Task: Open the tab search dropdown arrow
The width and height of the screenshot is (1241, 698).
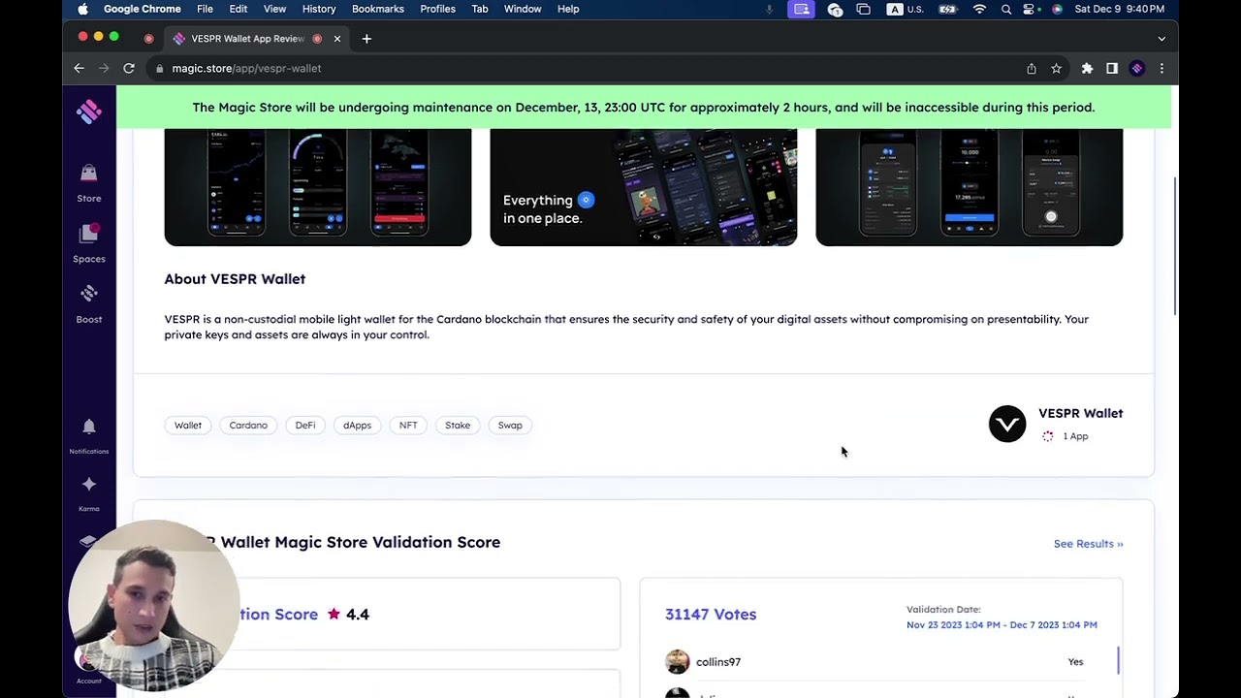Action: [1161, 39]
